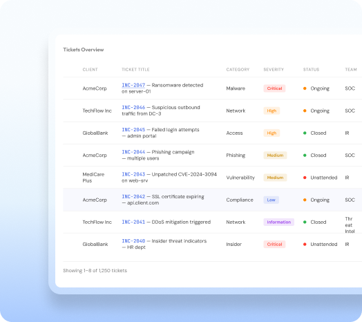Click Network category in INC-2841 row
The image size is (362, 322).
click(x=236, y=222)
